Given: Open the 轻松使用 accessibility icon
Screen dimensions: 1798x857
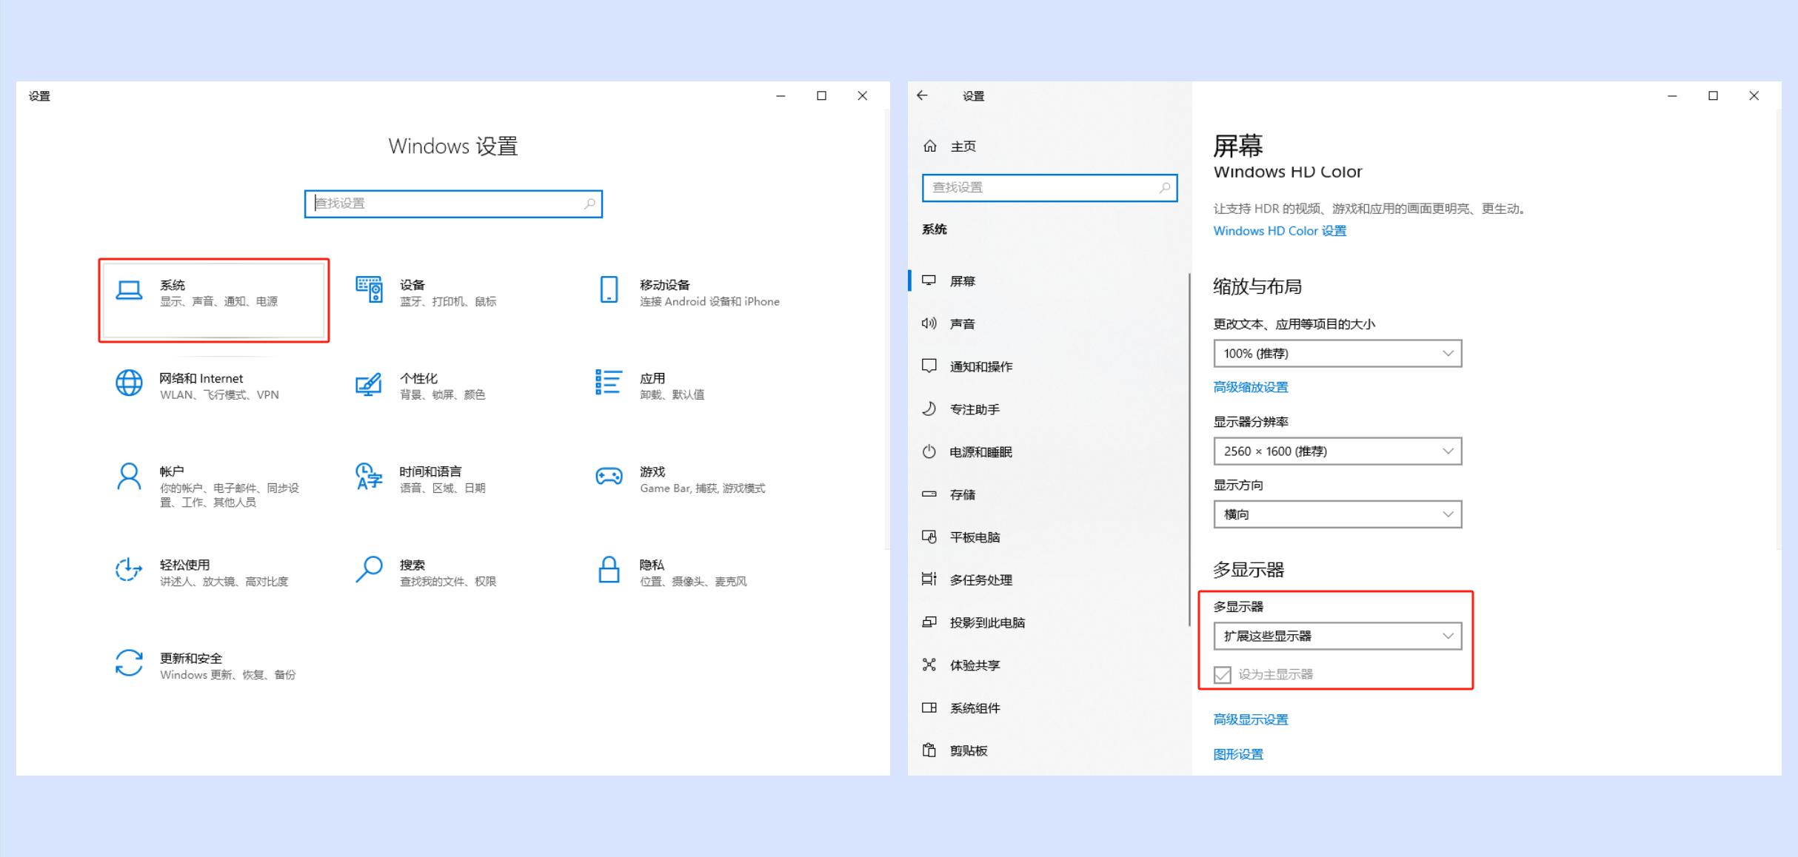Looking at the screenshot, I should pos(129,570).
